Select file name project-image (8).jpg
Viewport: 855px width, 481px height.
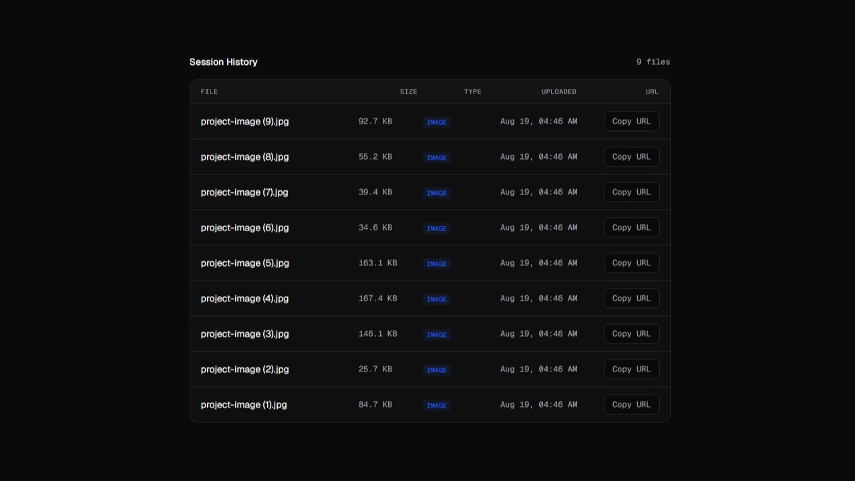pyautogui.click(x=244, y=157)
